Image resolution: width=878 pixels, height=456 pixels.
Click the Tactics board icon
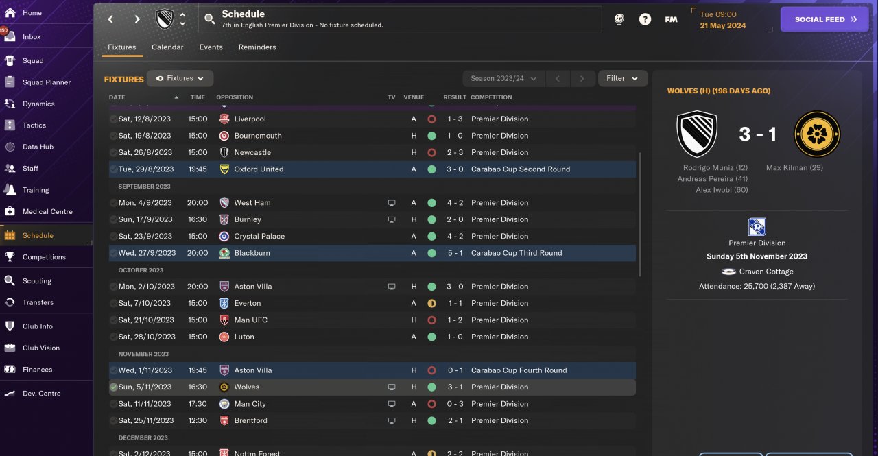(x=10, y=125)
